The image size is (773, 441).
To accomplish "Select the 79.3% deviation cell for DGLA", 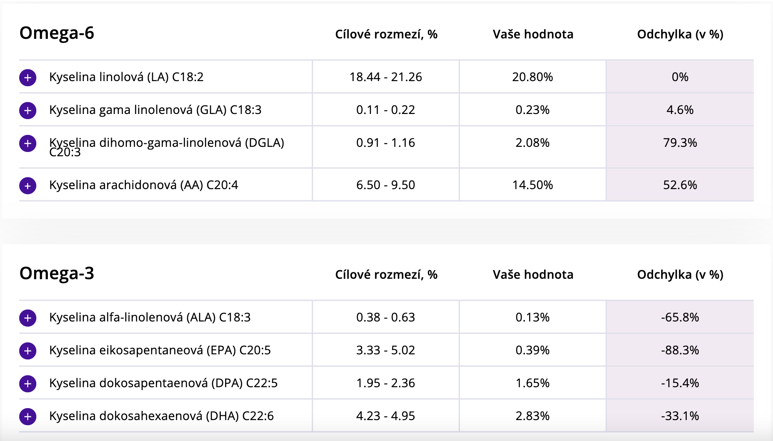I will 680,143.
